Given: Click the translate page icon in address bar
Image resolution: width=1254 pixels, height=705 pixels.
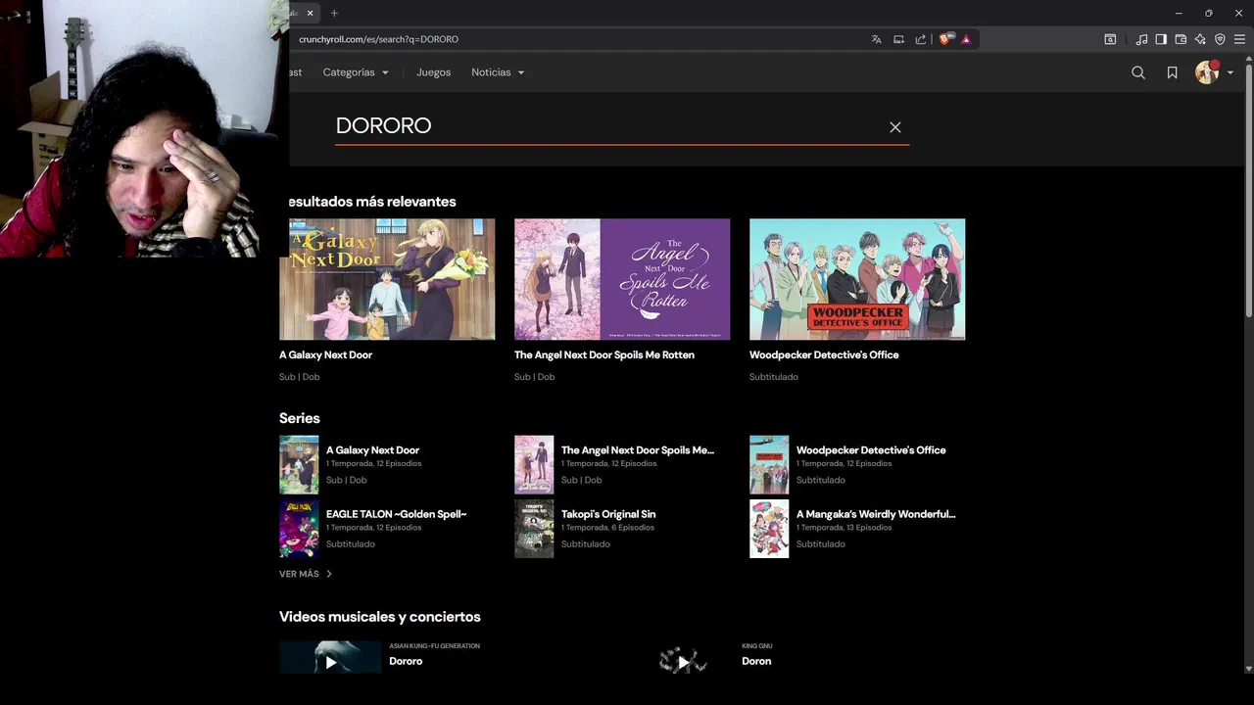Looking at the screenshot, I should [876, 39].
